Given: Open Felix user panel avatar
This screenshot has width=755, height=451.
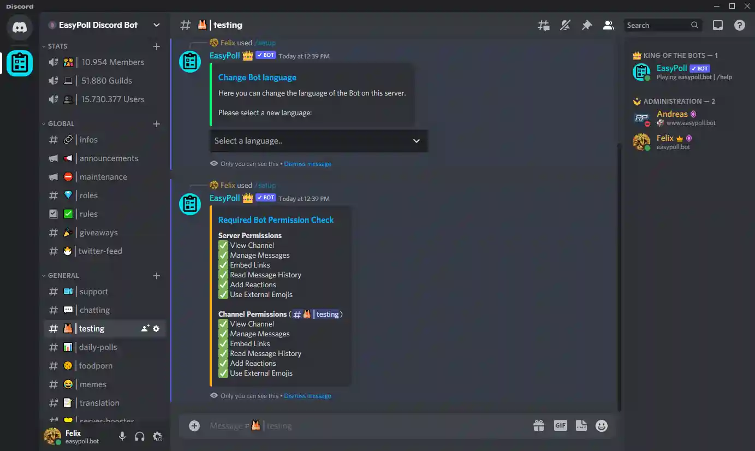Looking at the screenshot, I should tap(52, 436).
